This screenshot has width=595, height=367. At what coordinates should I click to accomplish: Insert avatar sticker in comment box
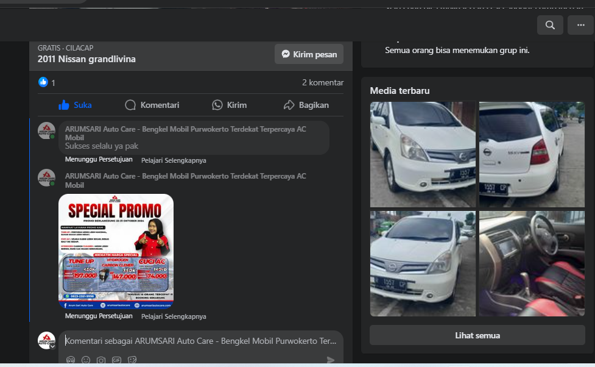click(71, 360)
